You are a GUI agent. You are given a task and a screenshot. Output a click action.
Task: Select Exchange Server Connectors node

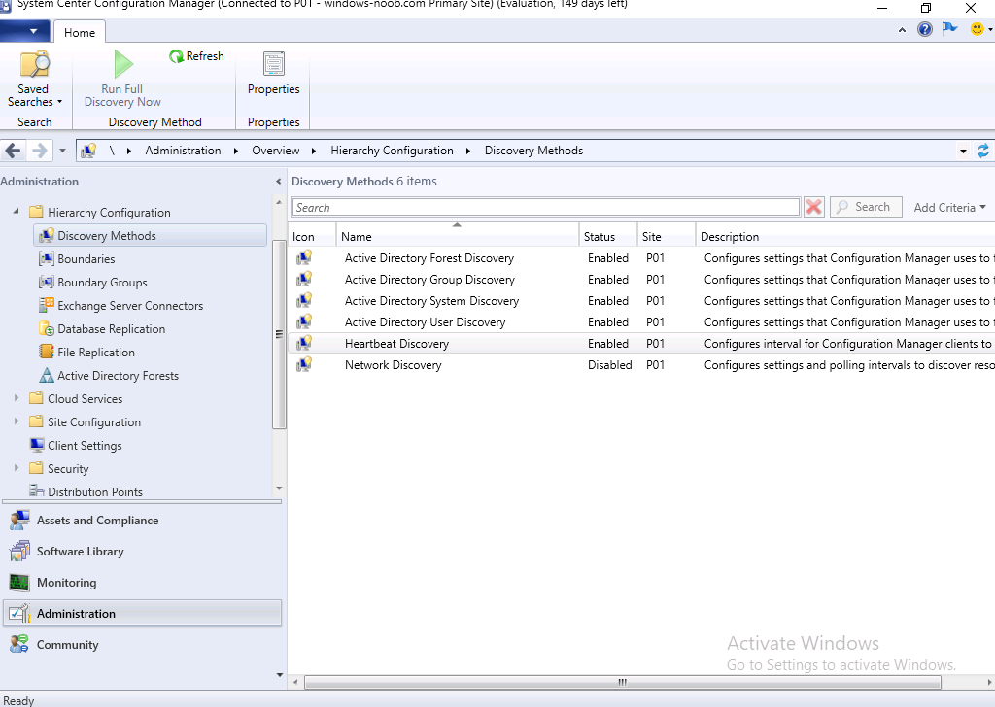[121, 306]
